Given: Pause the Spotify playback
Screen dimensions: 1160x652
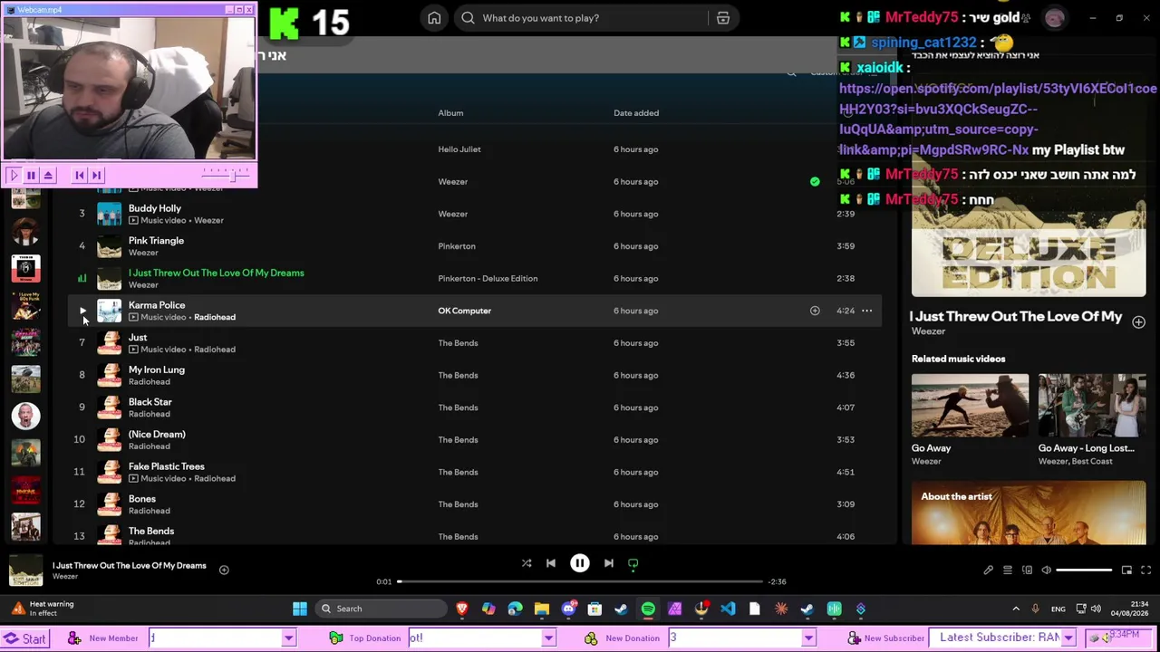Looking at the screenshot, I should [x=580, y=563].
